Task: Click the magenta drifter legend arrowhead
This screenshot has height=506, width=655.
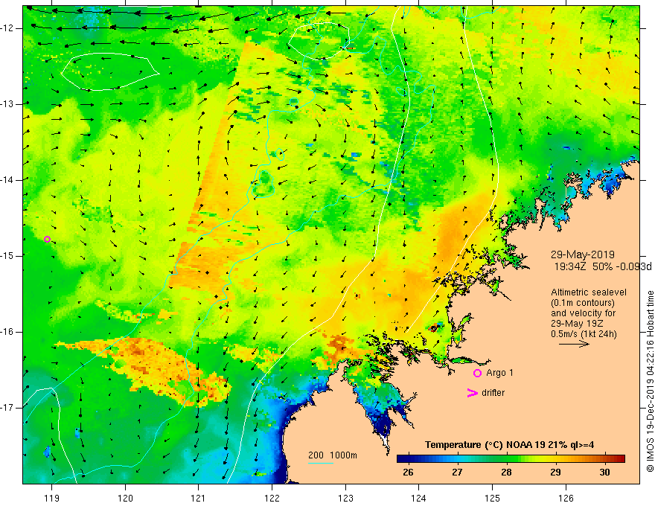Action: pos(472,393)
